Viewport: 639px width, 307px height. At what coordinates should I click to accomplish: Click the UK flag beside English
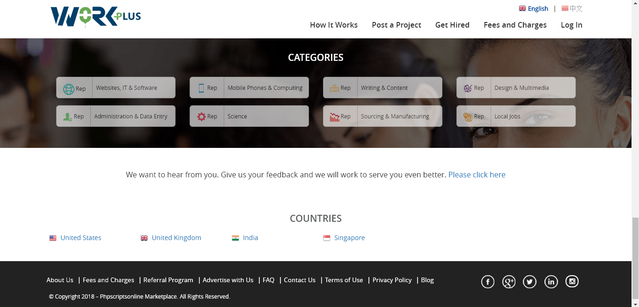pos(522,8)
